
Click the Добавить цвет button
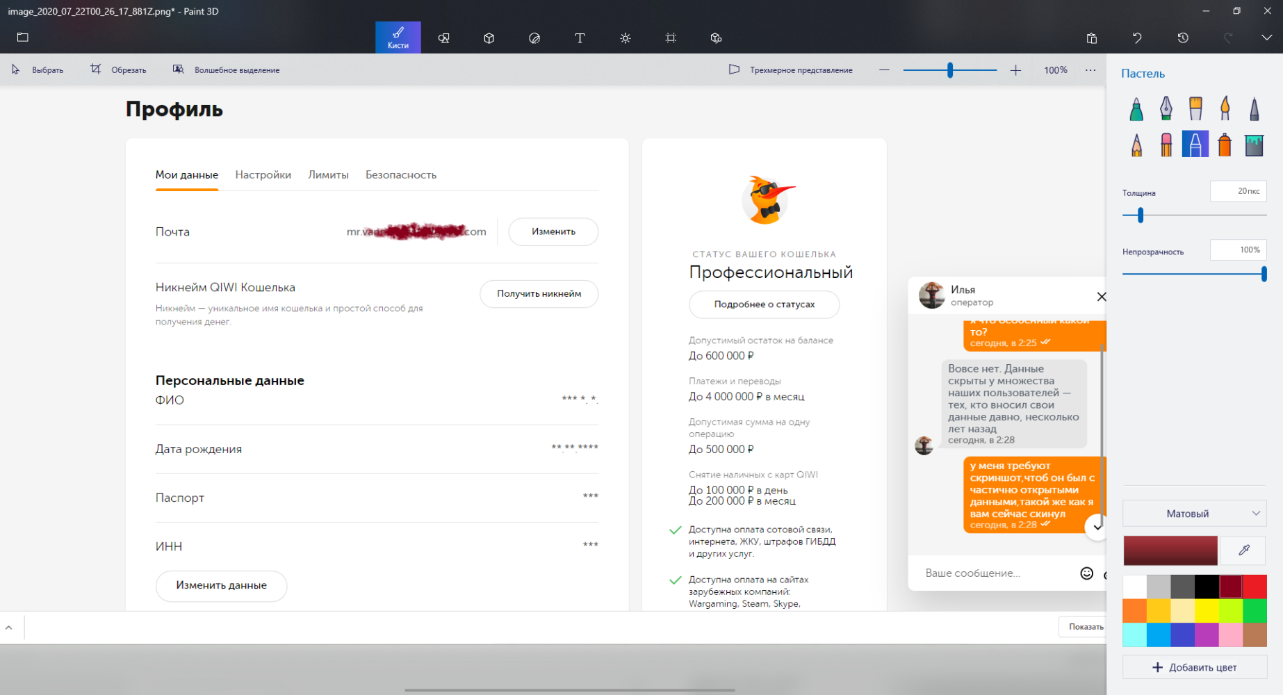pos(1194,667)
